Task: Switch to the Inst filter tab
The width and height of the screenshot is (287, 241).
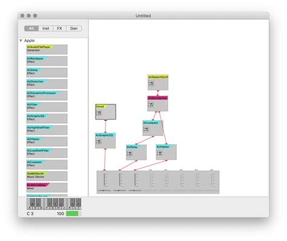Action: [x=45, y=29]
